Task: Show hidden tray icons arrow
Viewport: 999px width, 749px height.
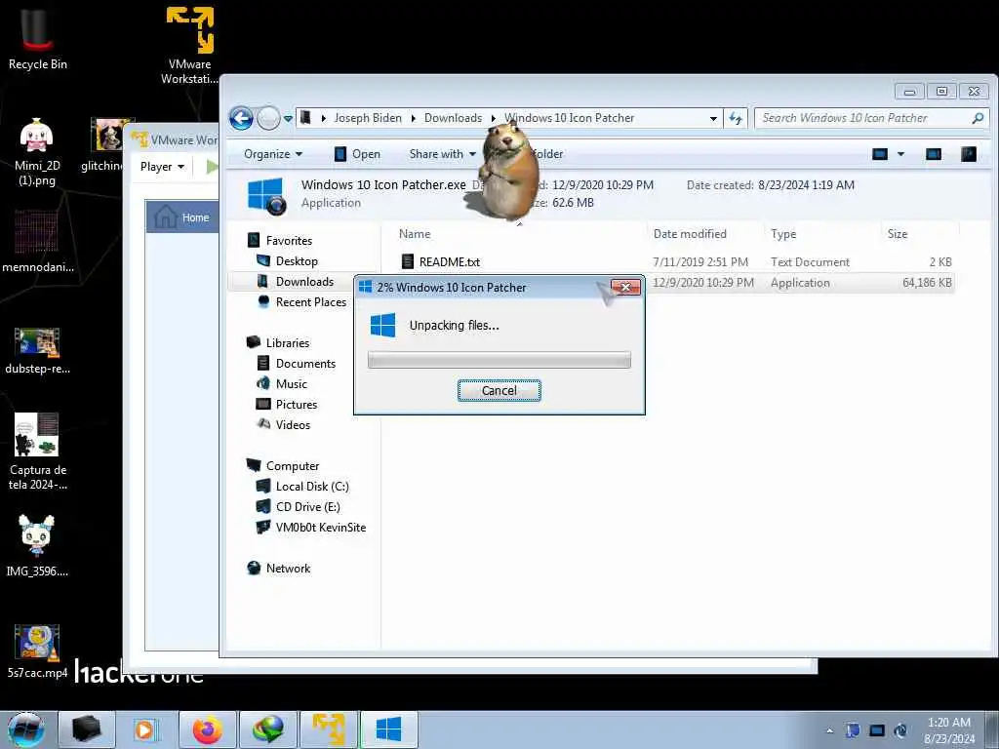Action: 829,730
